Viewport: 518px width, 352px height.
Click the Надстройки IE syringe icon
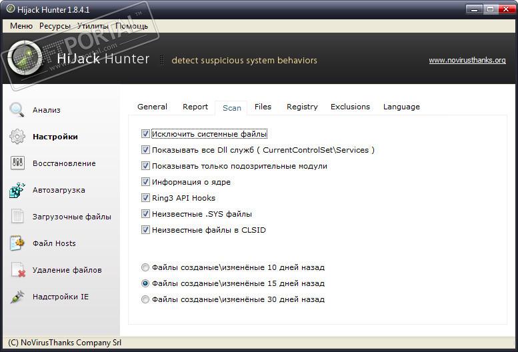coord(17,297)
